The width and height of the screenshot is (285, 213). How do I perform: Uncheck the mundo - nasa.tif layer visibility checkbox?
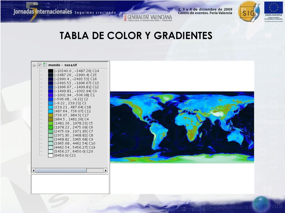point(40,65)
